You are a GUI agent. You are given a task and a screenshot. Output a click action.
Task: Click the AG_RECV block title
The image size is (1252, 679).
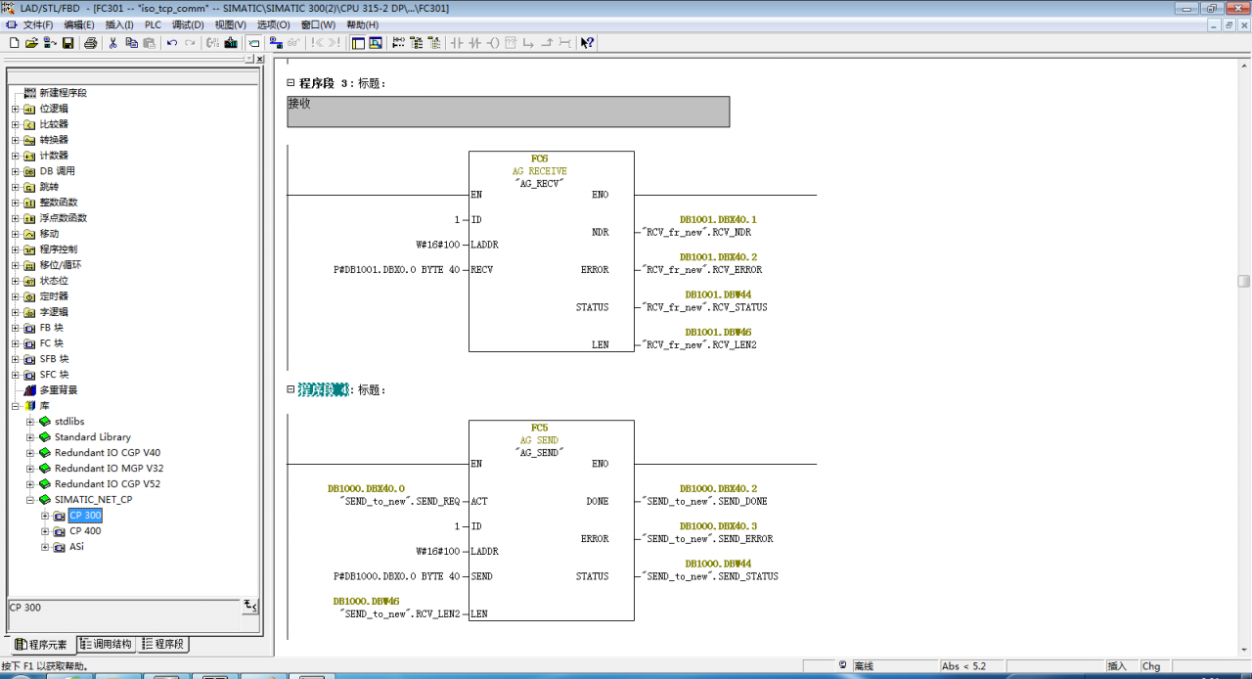[x=539, y=183]
